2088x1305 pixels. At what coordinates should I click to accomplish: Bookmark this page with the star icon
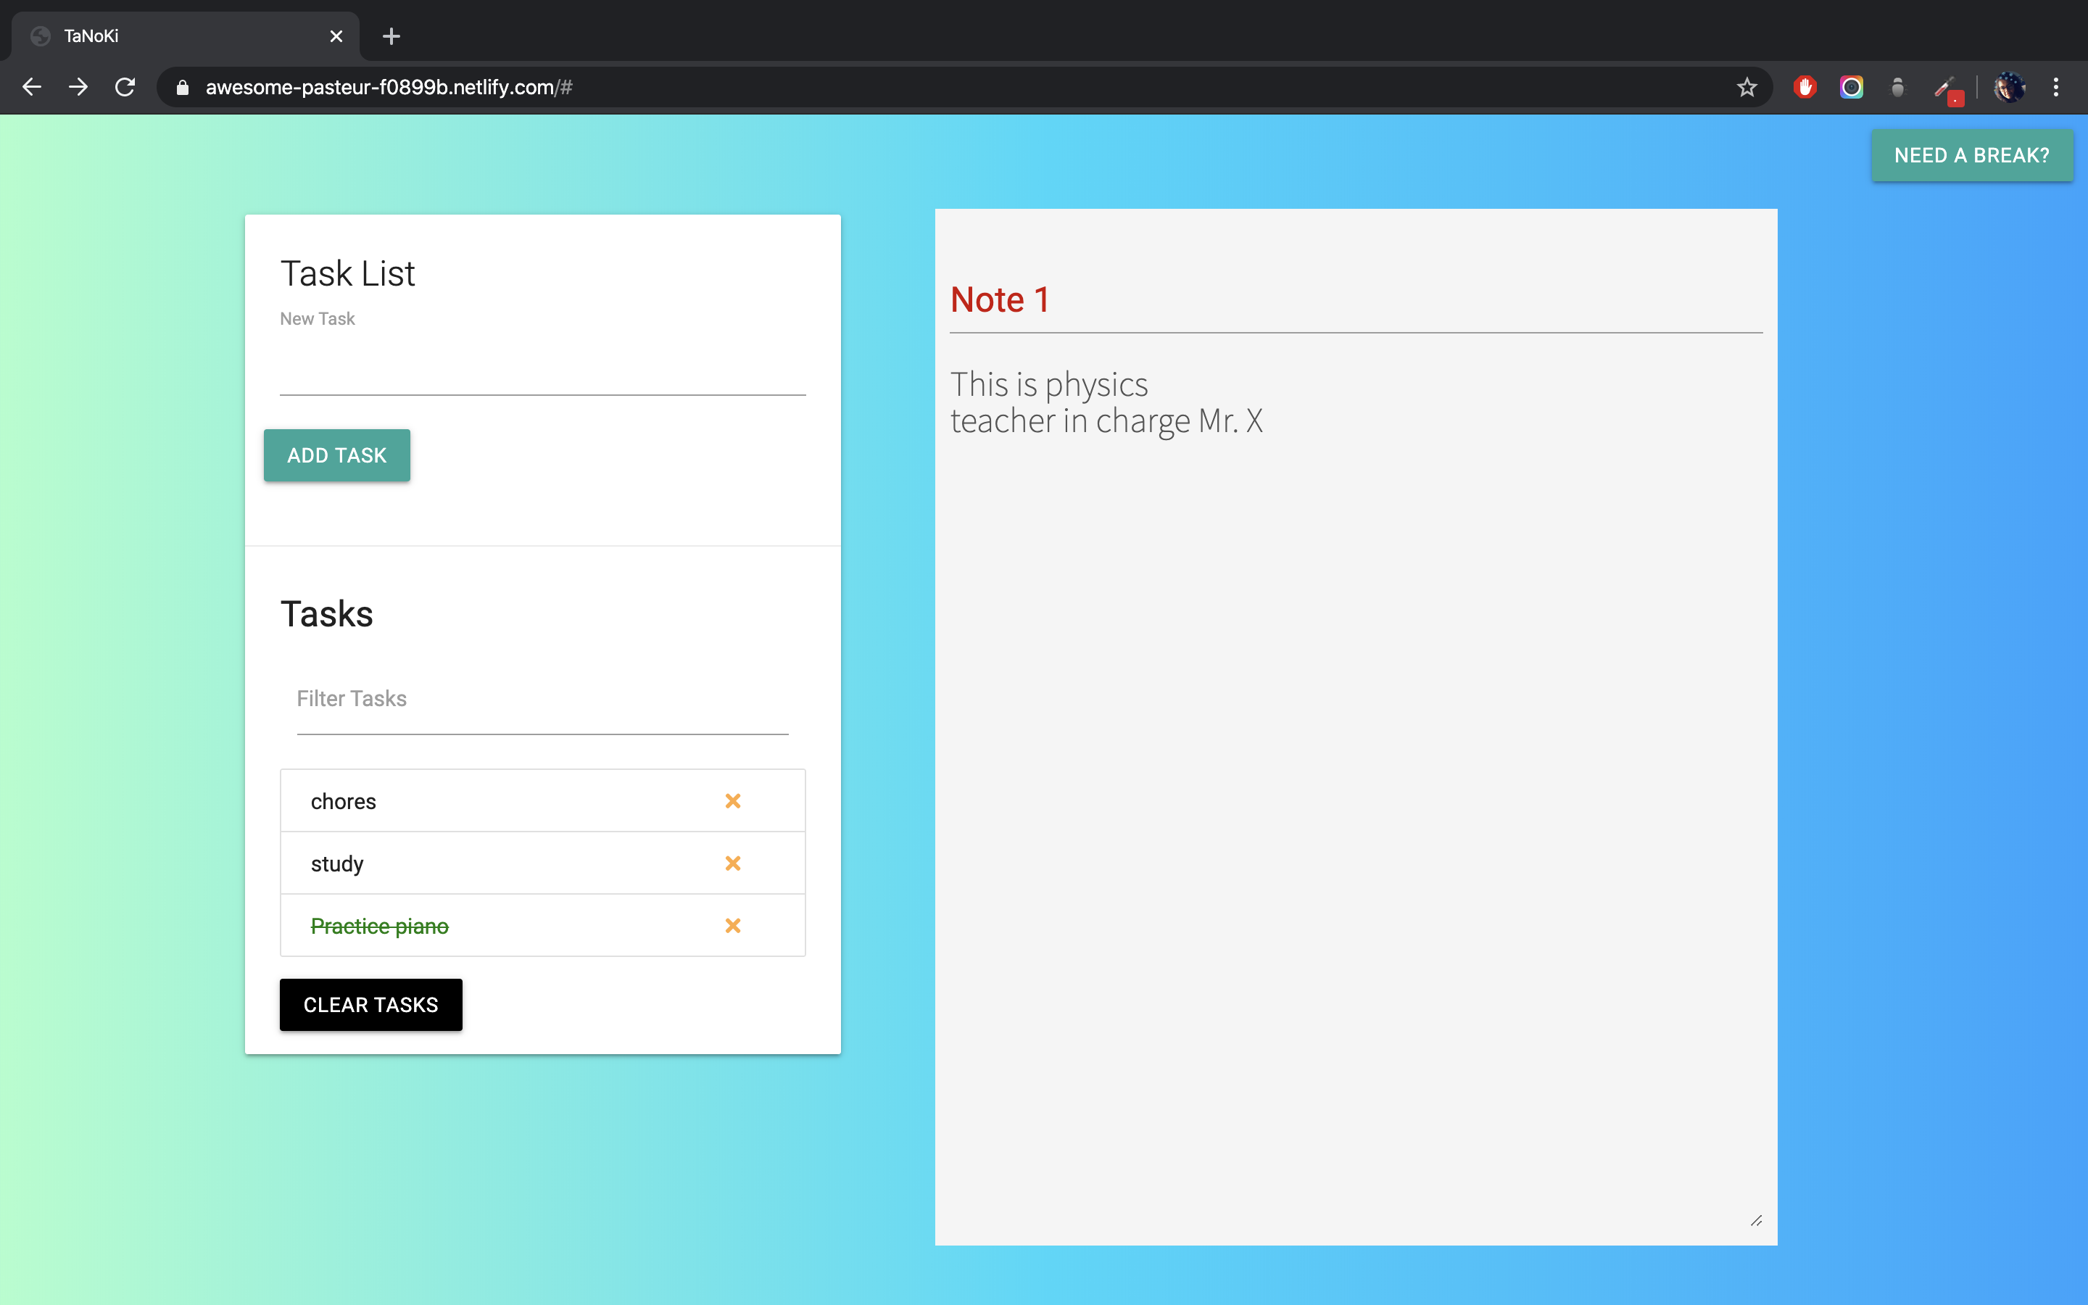click(1747, 87)
